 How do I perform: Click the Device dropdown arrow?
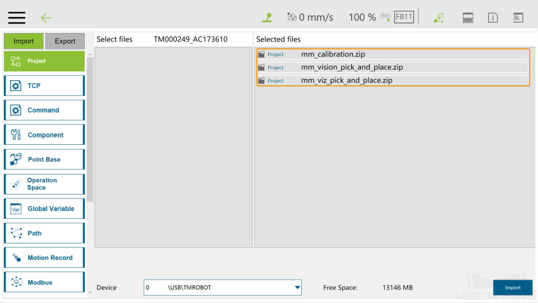click(297, 287)
